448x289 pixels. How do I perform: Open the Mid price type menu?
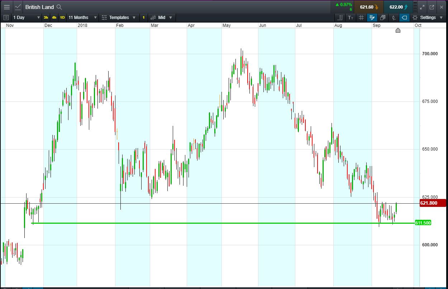[161, 18]
